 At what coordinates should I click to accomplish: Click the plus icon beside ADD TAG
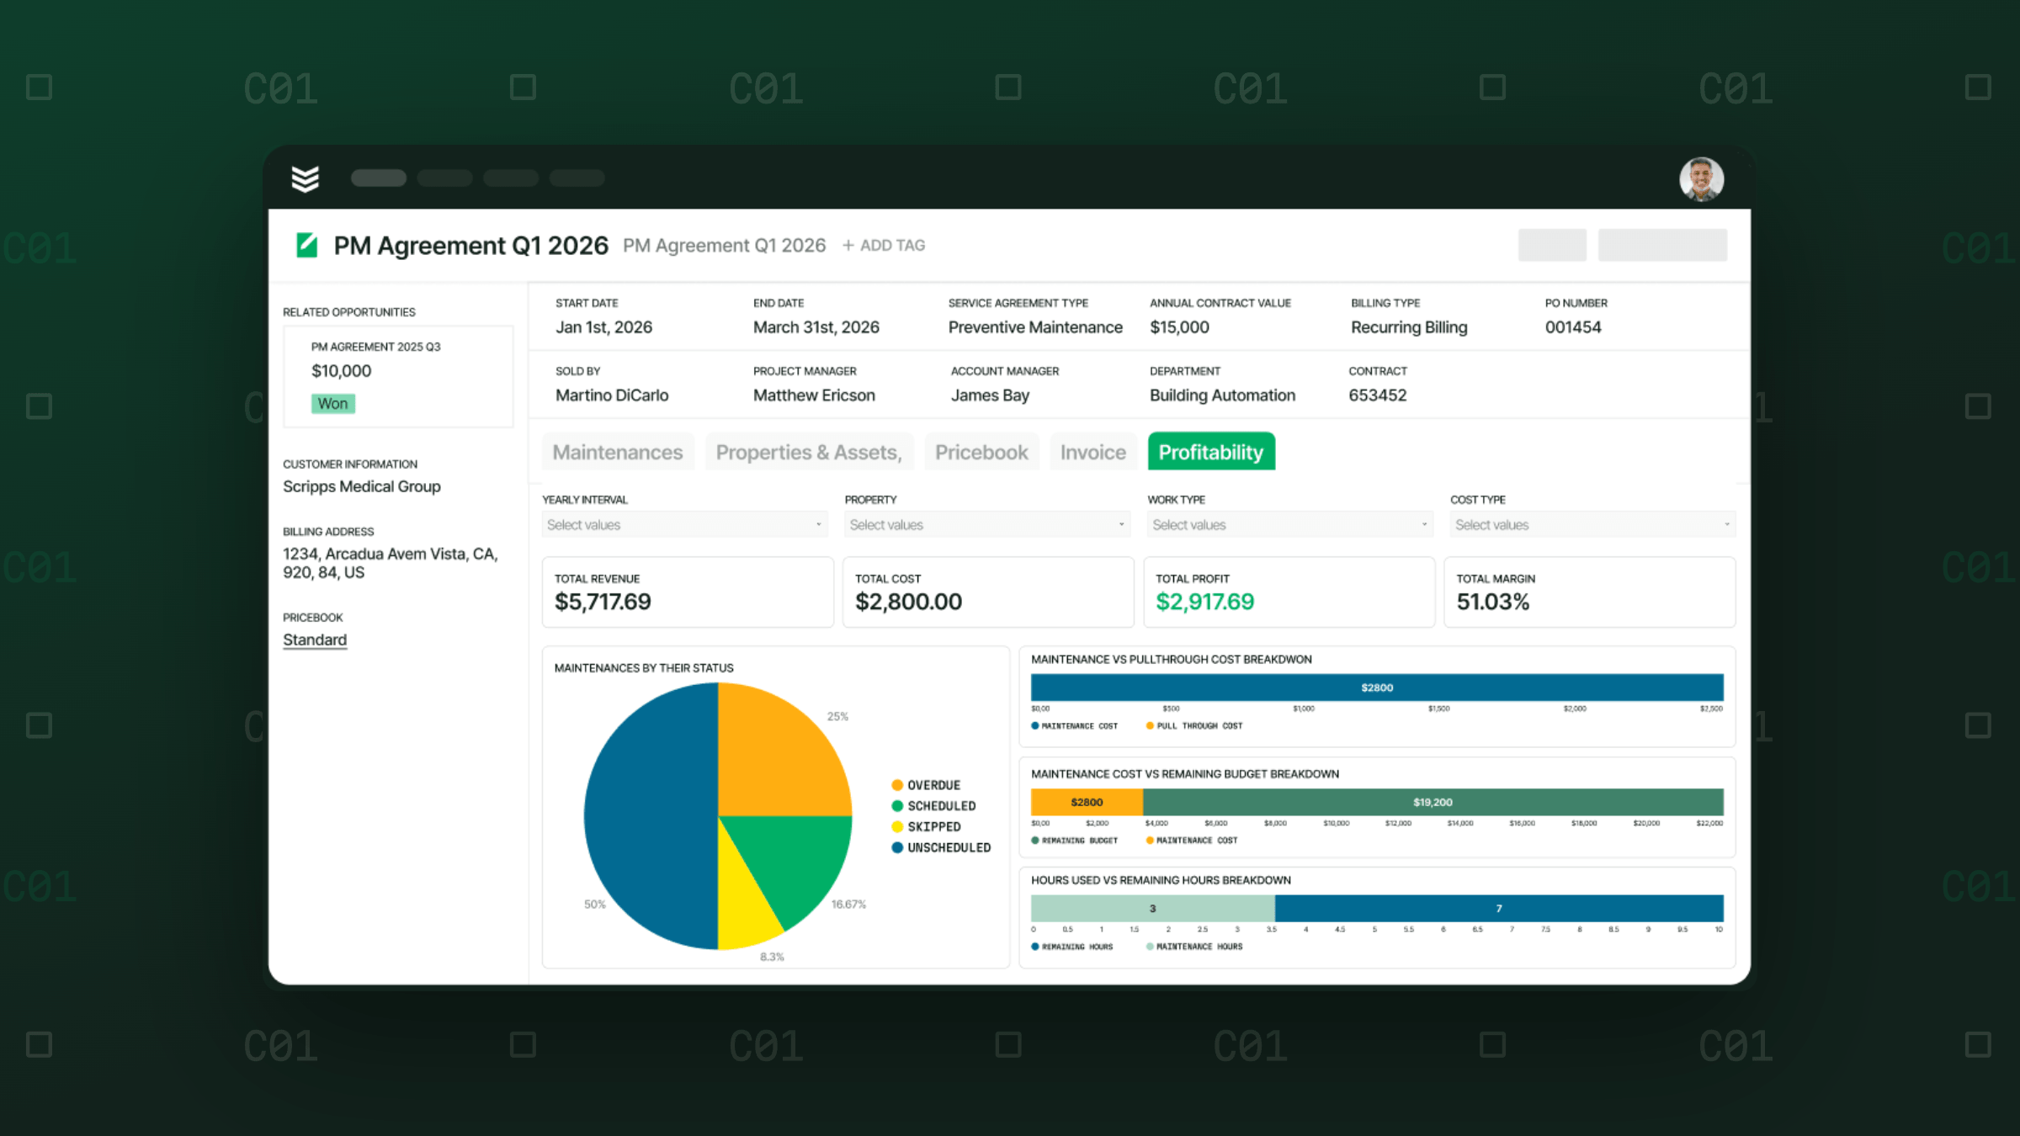848,246
